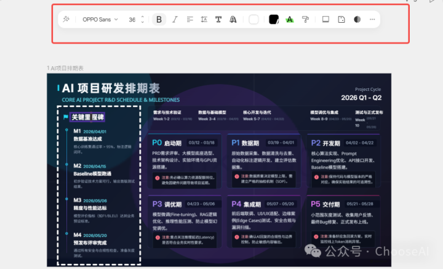Click the half-filled circle opacity icon
Viewport: 443px width, 269px height.
tap(357, 20)
